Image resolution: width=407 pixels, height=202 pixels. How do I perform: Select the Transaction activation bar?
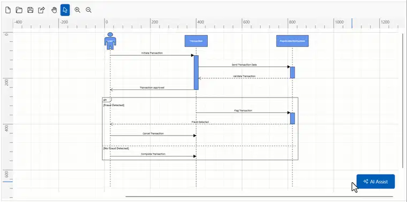196,72
